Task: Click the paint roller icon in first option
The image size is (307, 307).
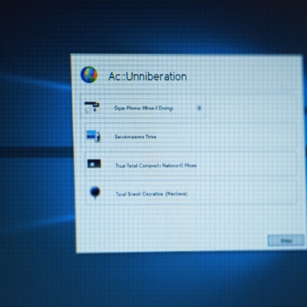Action: coord(91,106)
